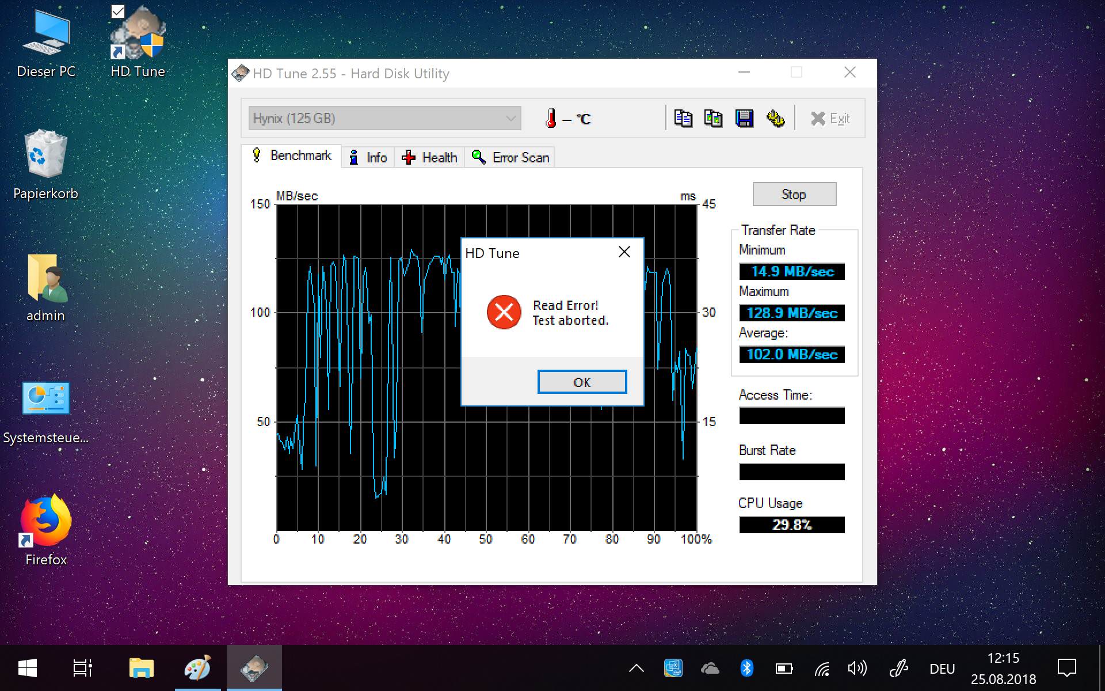Image resolution: width=1105 pixels, height=691 pixels.
Task: Click the copy screenshot to clipboard icon
Action: coord(714,118)
